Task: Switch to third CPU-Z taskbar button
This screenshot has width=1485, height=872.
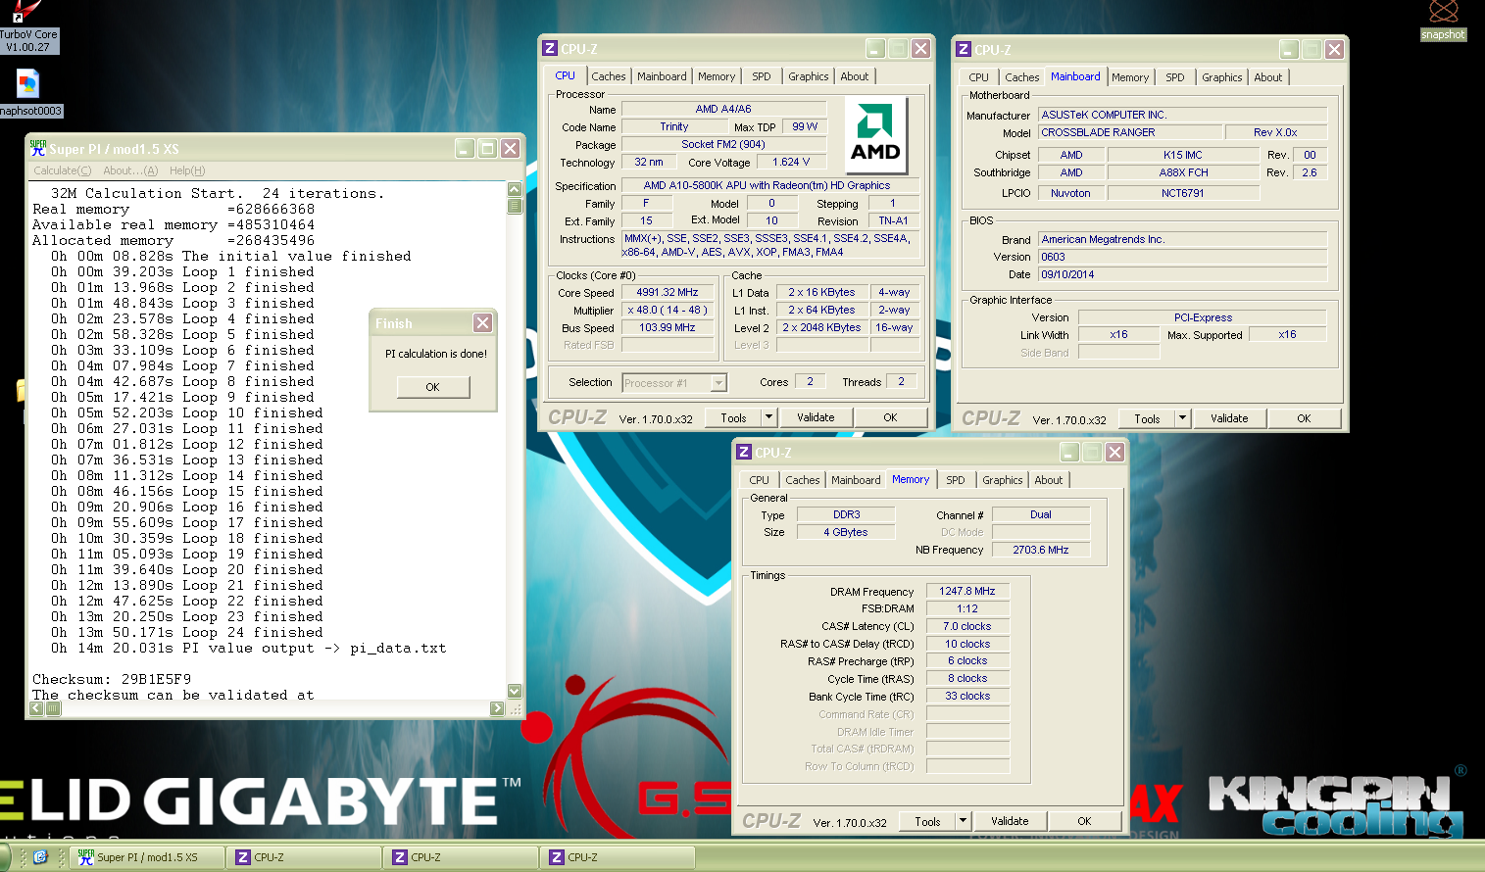Action: pos(618,857)
